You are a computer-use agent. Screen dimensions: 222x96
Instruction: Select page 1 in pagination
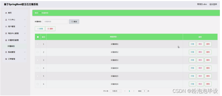click(x=129, y=91)
